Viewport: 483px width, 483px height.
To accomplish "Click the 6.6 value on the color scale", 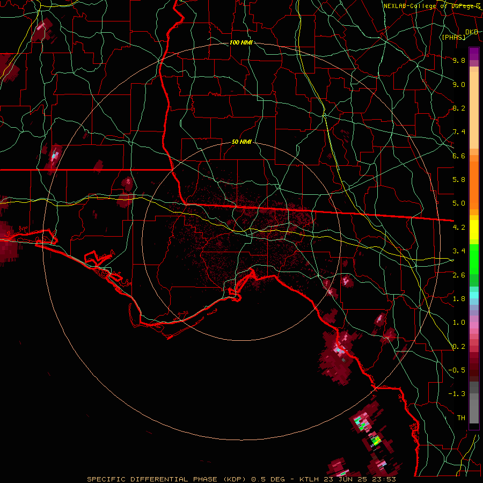I will 459,156.
